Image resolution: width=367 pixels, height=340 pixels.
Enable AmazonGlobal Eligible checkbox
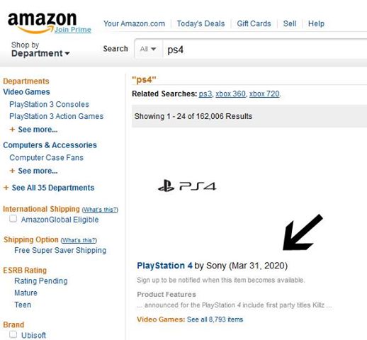click(13, 219)
